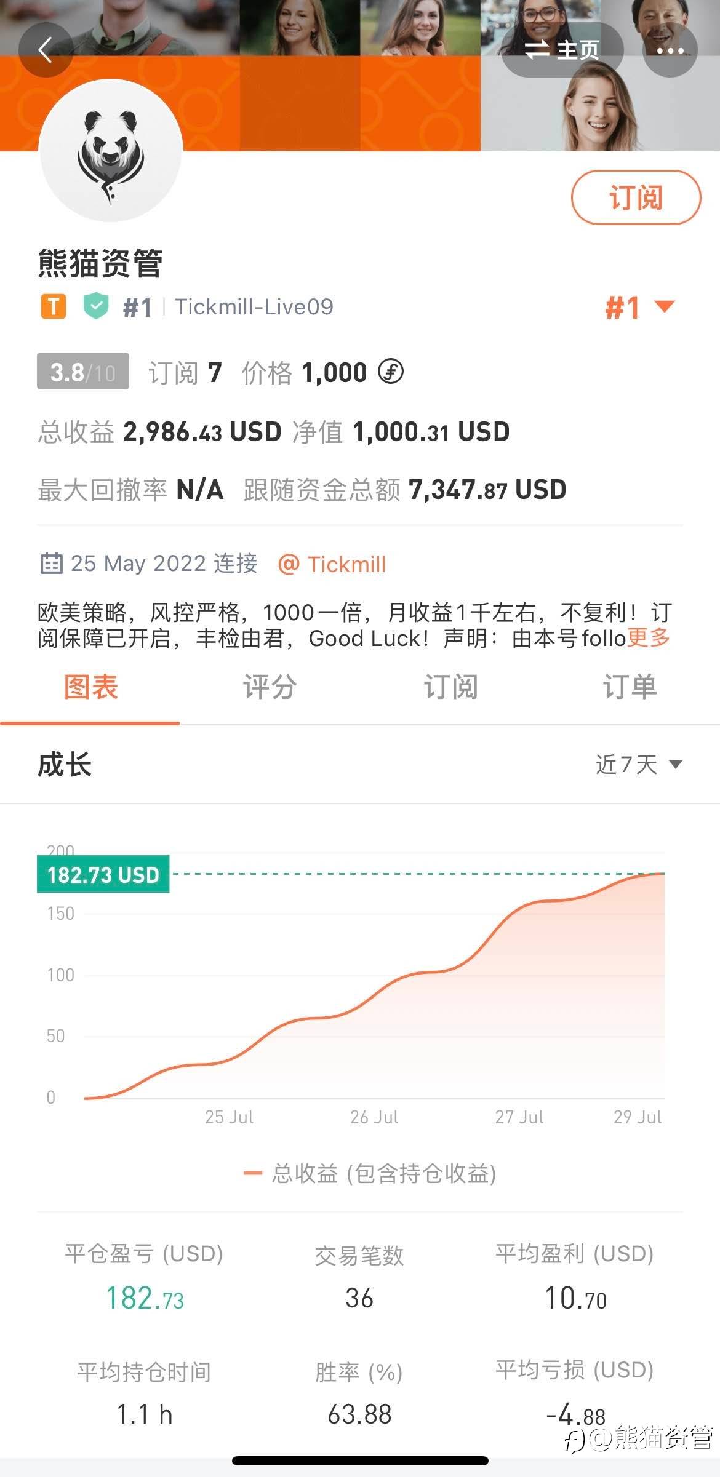This screenshot has width=720, height=1479.
Task: Open the 订阅 tab below description
Action: click(450, 687)
